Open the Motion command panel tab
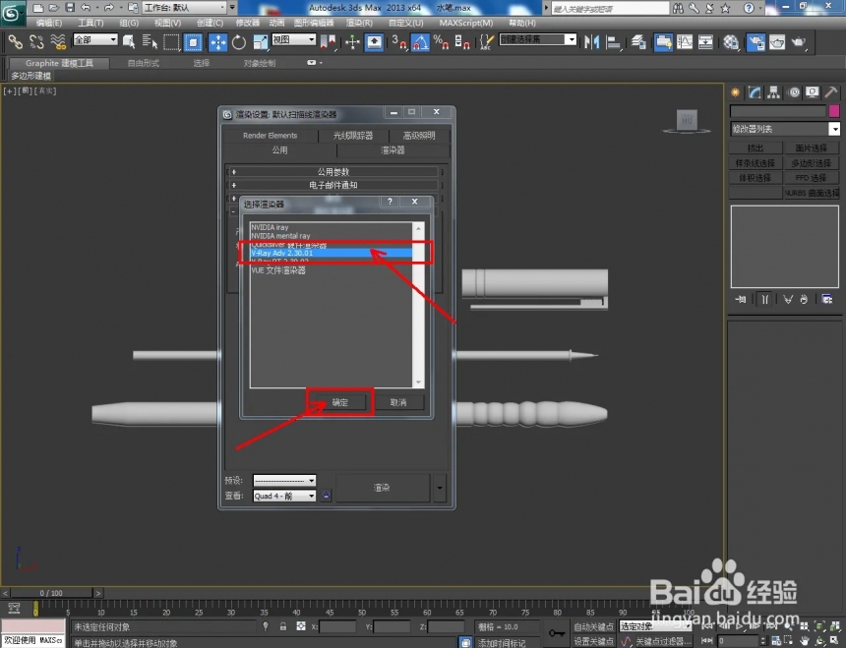 coord(794,92)
